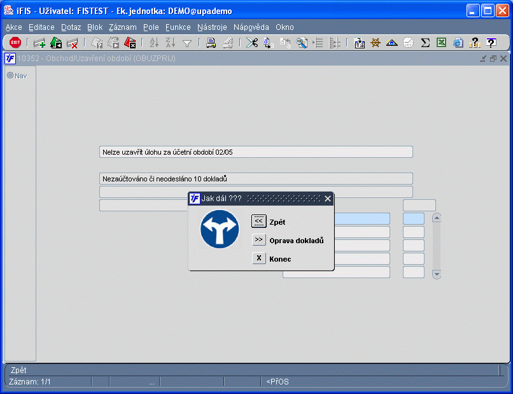The height and width of the screenshot is (394, 513).
Task: Click the Konec X button in dialog
Action: point(259,258)
